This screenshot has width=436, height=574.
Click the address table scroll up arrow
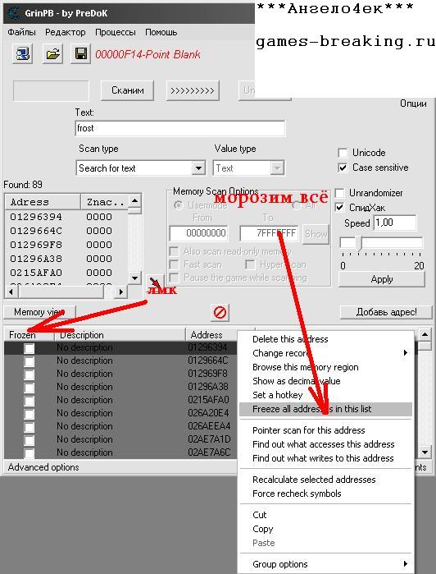425,334
